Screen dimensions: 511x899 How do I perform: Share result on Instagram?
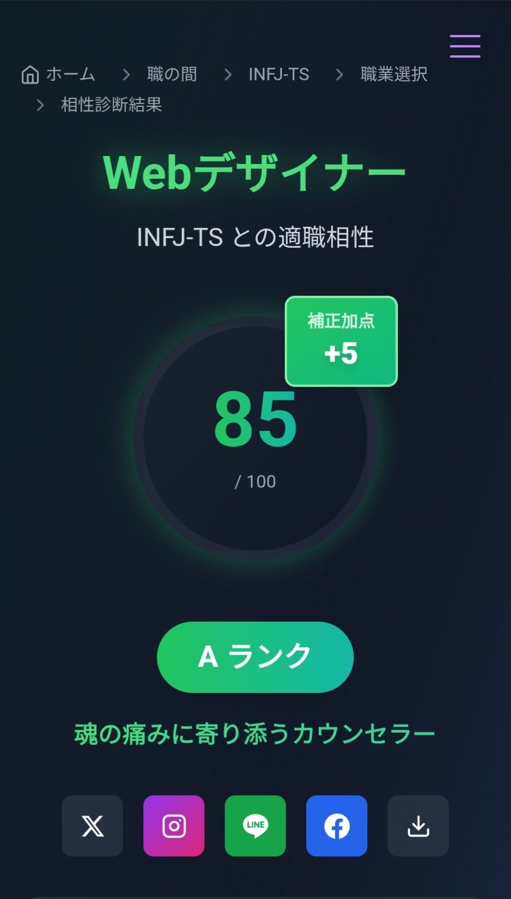coord(174,825)
